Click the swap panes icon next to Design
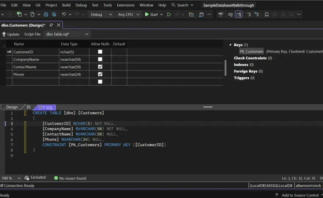Screen dimensions: 323x198 coord(29,107)
